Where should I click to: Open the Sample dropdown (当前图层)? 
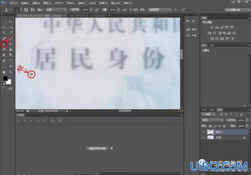(x=160, y=10)
